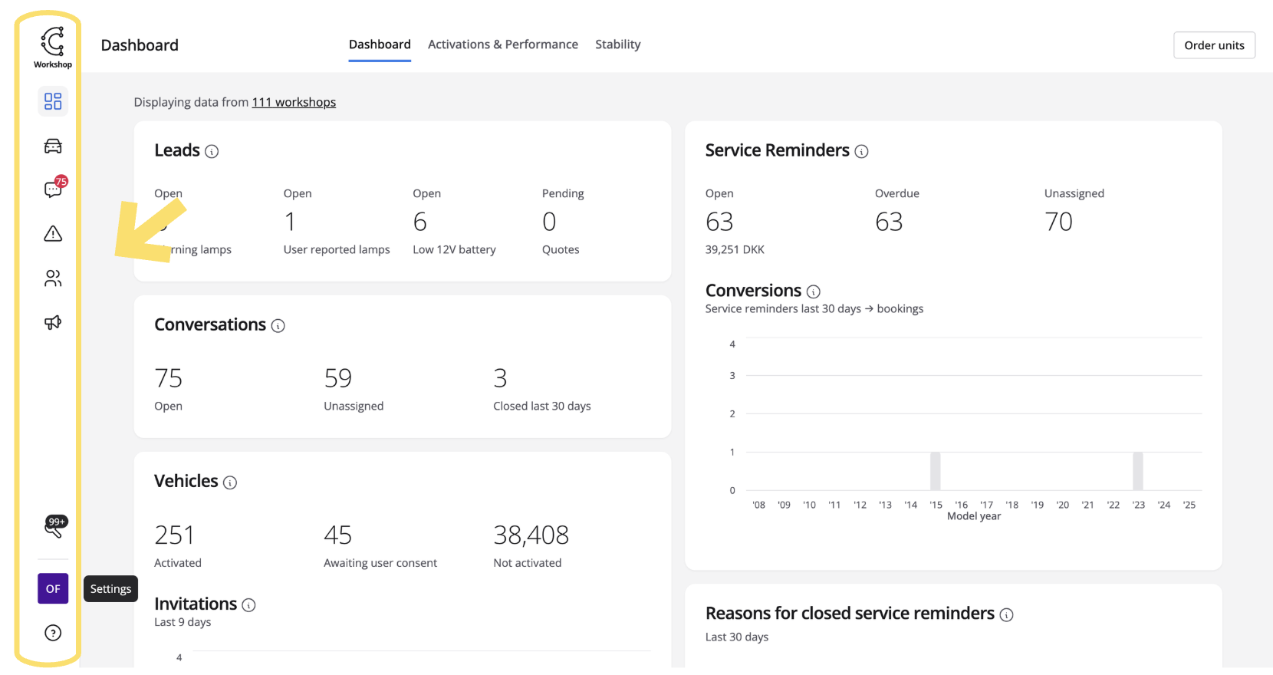This screenshot has height=675, width=1273.
Task: Open conversations chat icon with 75 badge
Action: point(53,189)
